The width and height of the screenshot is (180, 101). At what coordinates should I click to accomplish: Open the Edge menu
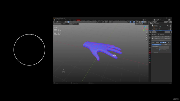click(x=88, y=22)
